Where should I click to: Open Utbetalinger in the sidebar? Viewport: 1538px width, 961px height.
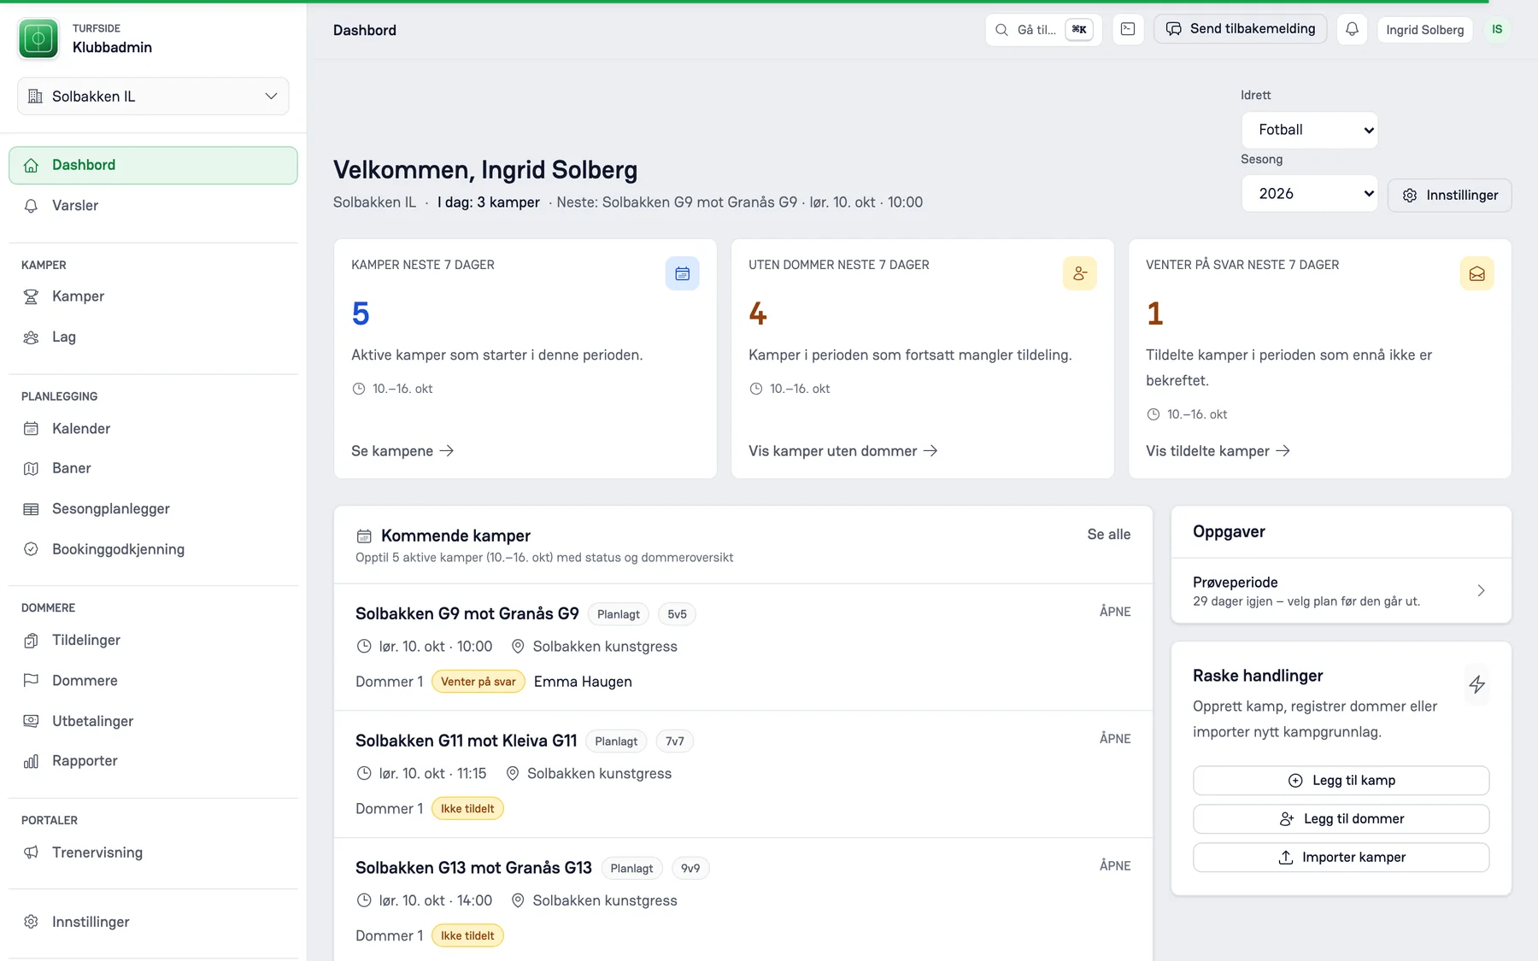pos(154,721)
